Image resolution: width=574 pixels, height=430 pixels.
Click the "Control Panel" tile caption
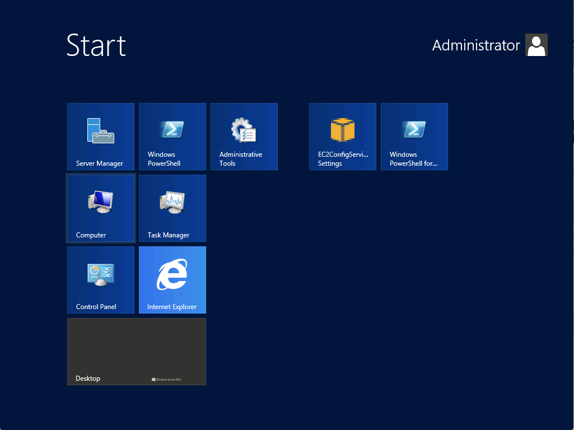tap(96, 307)
